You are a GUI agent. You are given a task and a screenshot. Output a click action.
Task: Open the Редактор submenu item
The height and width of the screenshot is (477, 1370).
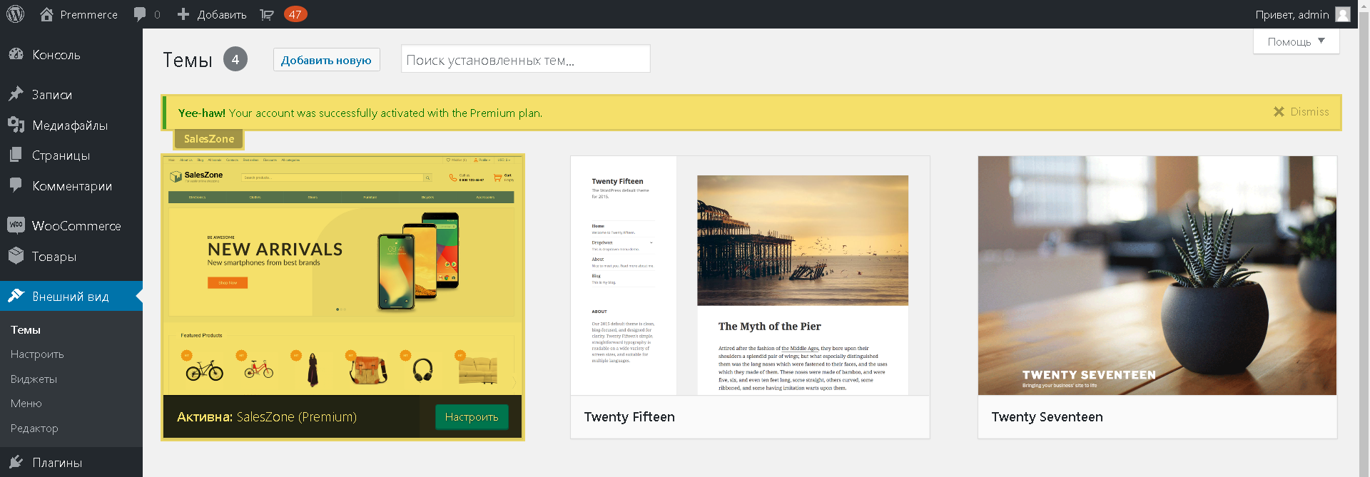pyautogui.click(x=34, y=428)
